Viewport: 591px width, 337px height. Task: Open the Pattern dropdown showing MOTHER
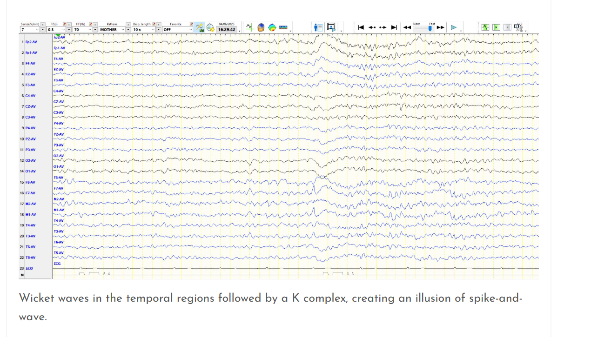(112, 30)
